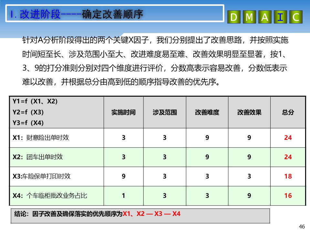Click the formula text Y1=f (X1、X2)
310x232 pixels.
35,101
